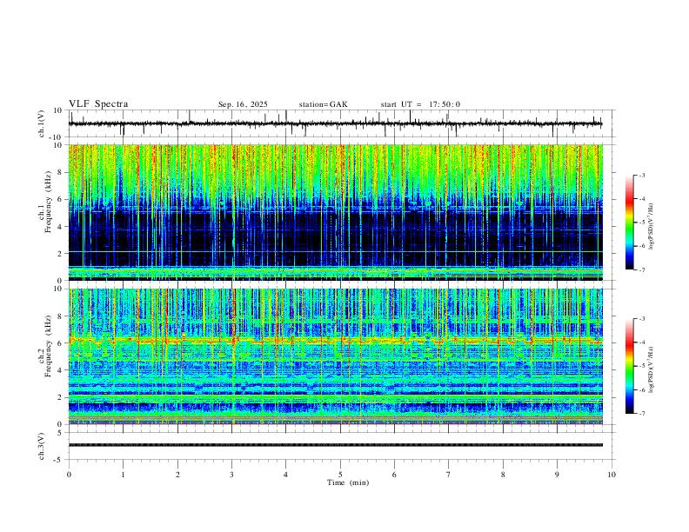
Task: Click time-axis tick label '0'
Action: 69,475
